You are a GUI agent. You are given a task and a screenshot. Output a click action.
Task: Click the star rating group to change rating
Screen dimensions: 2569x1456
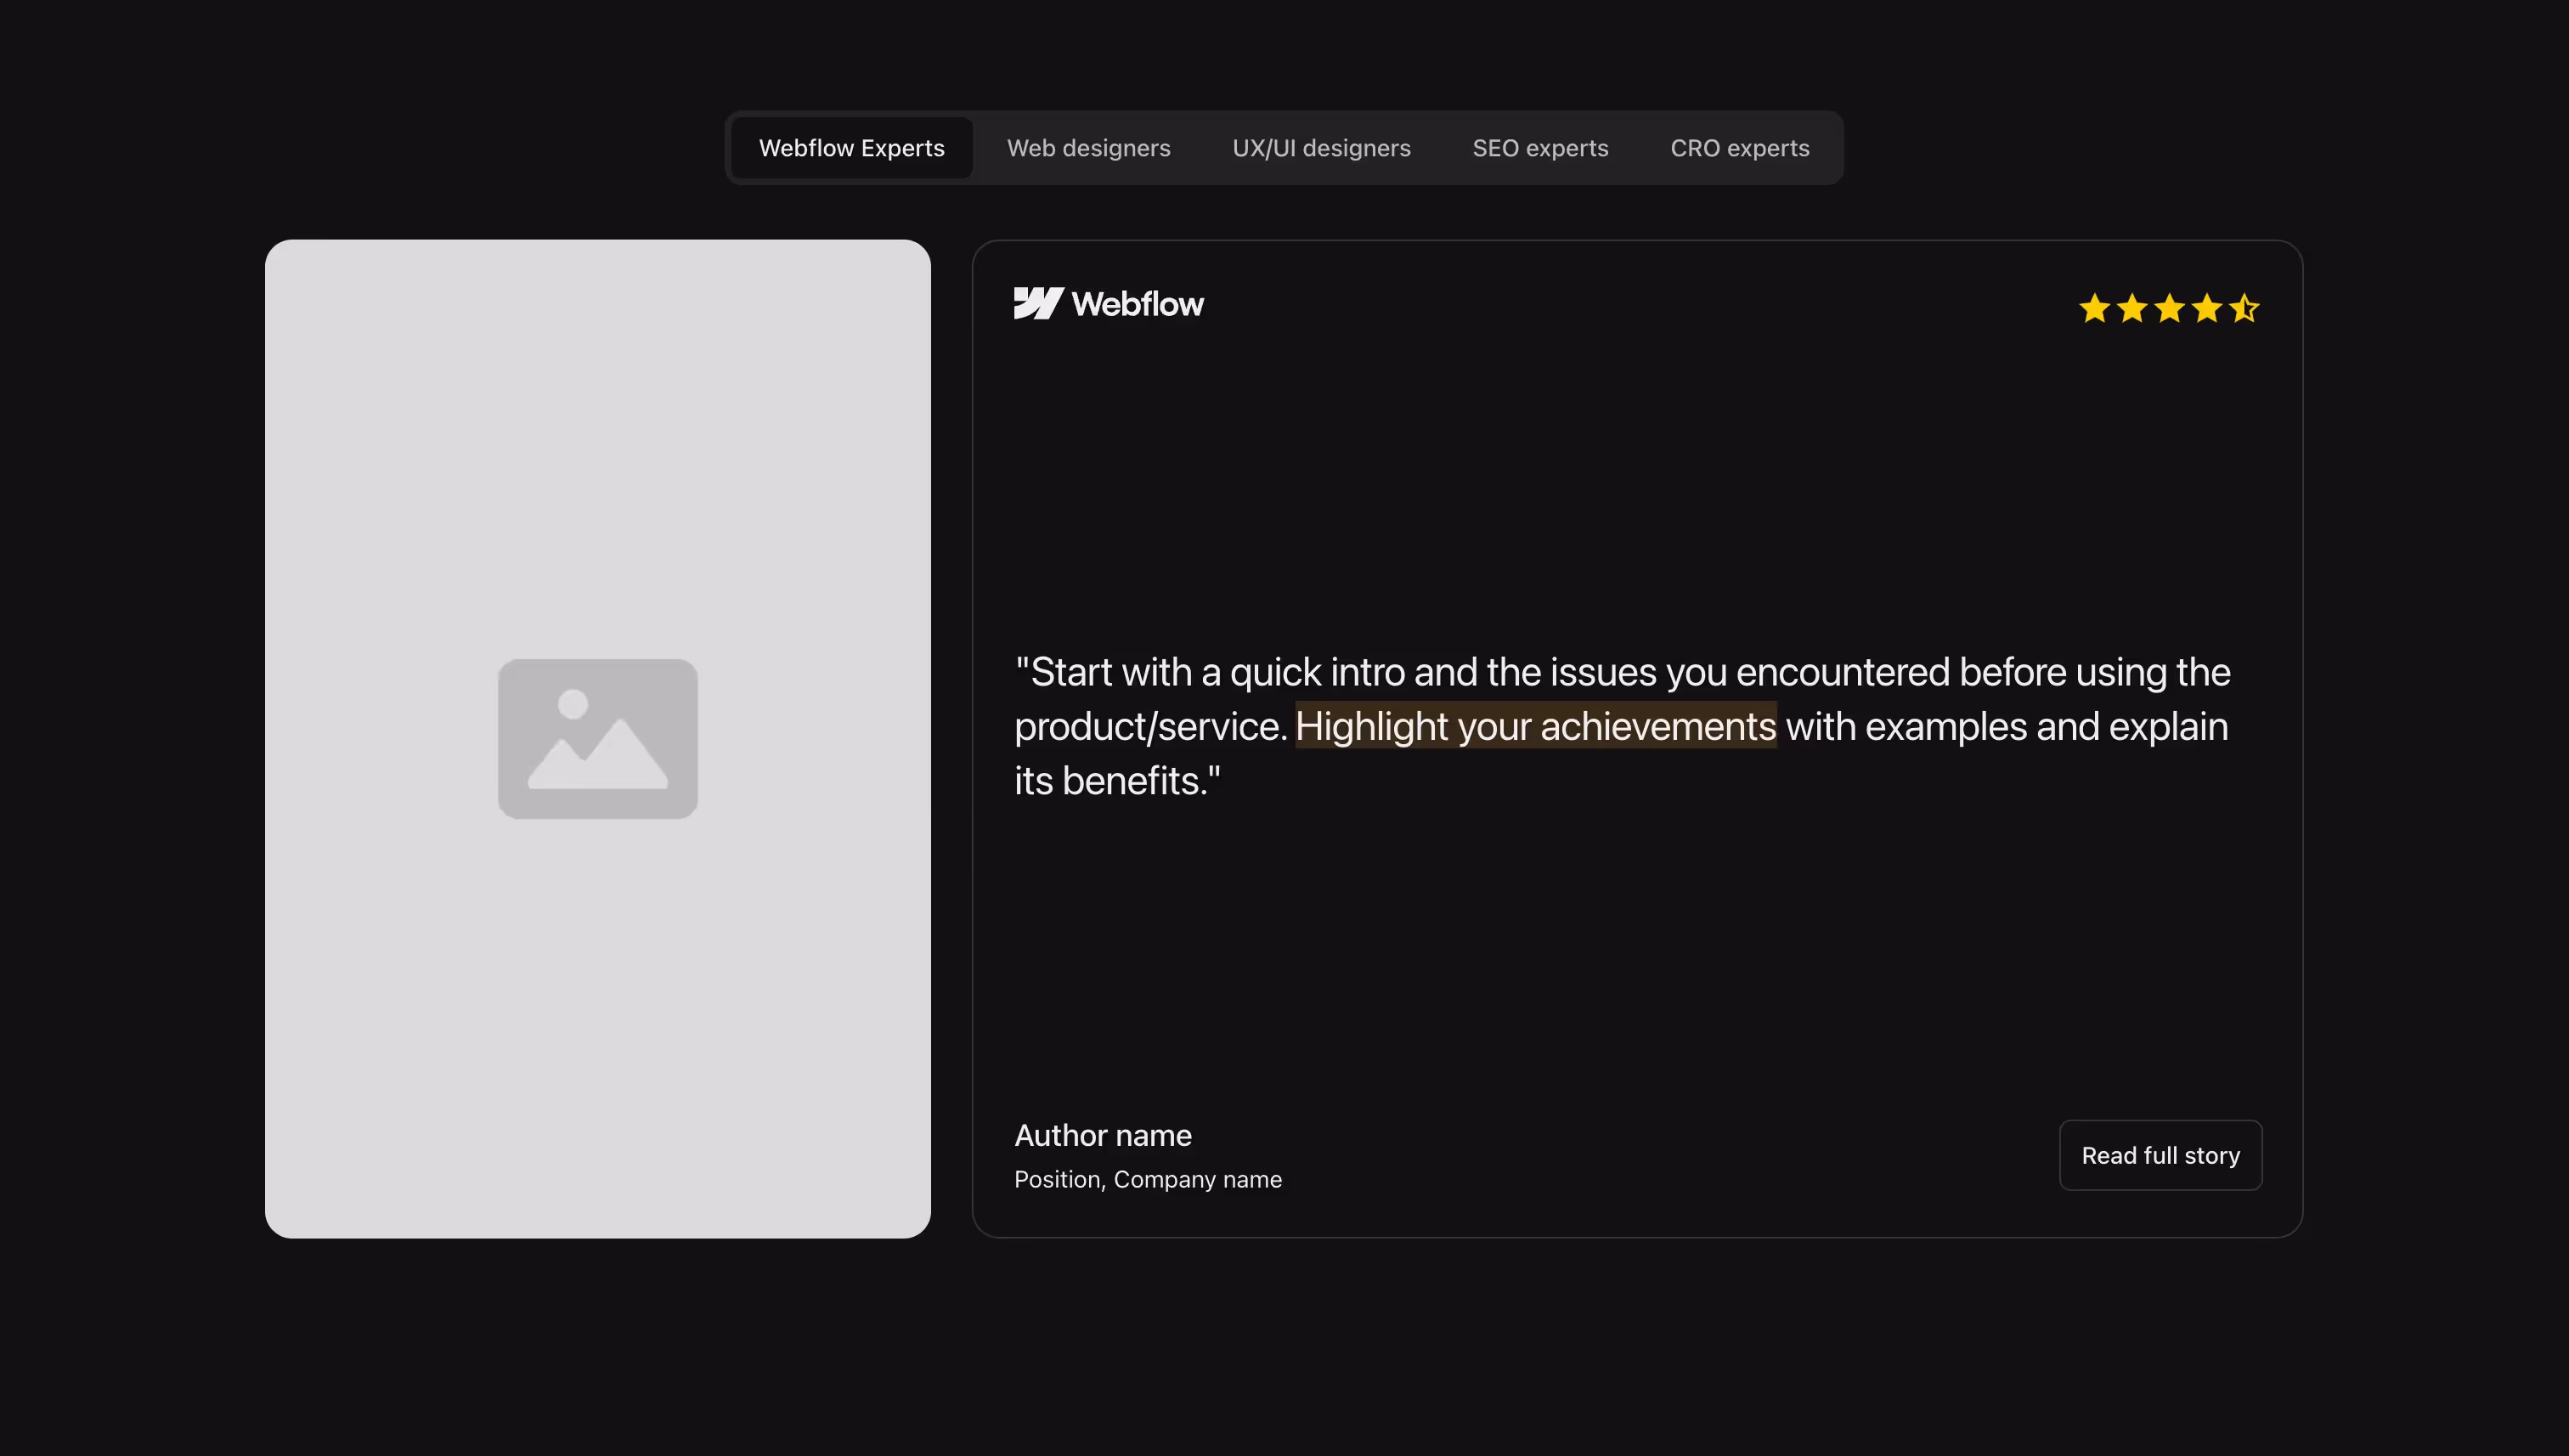tap(2170, 309)
